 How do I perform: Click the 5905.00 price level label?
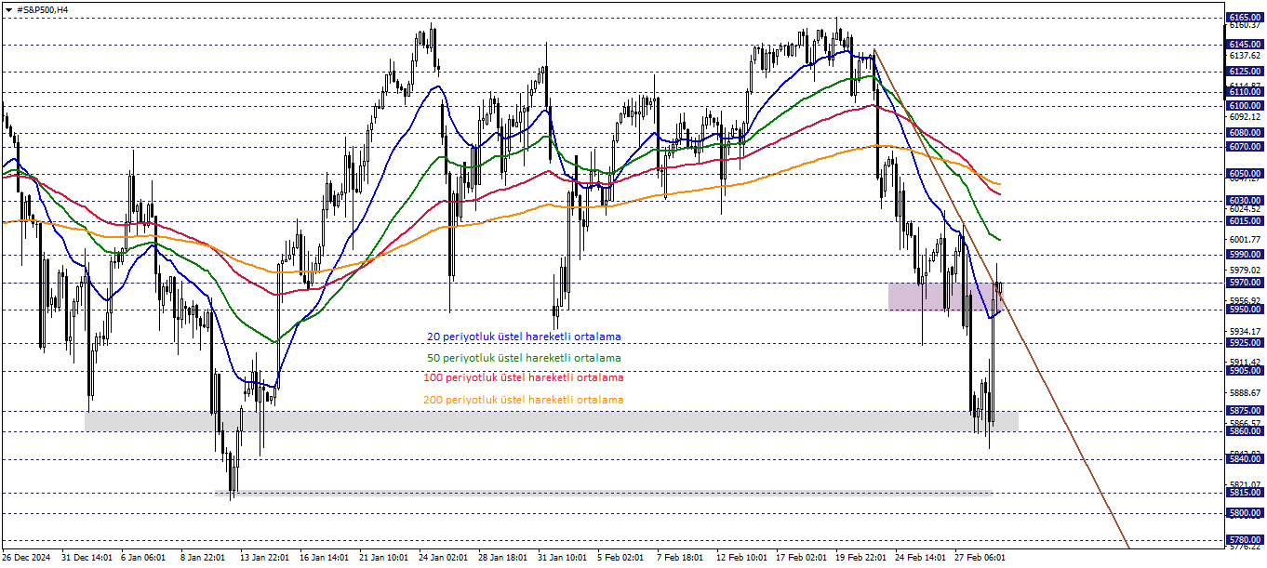click(1245, 370)
